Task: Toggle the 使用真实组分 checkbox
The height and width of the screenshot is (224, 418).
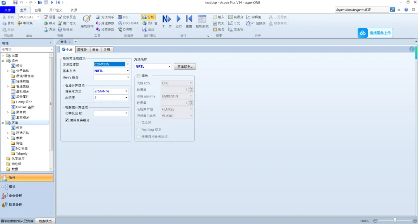Action: 67,120
